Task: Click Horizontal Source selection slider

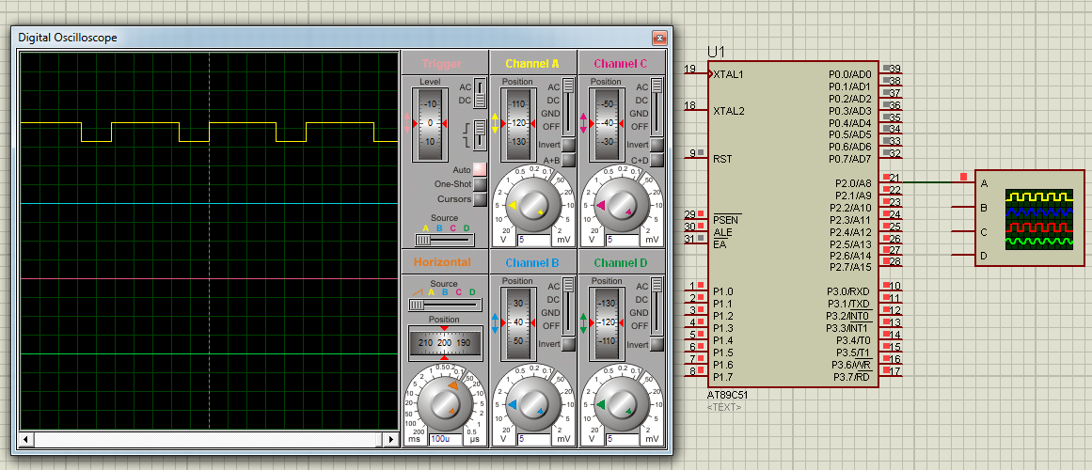Action: [444, 305]
